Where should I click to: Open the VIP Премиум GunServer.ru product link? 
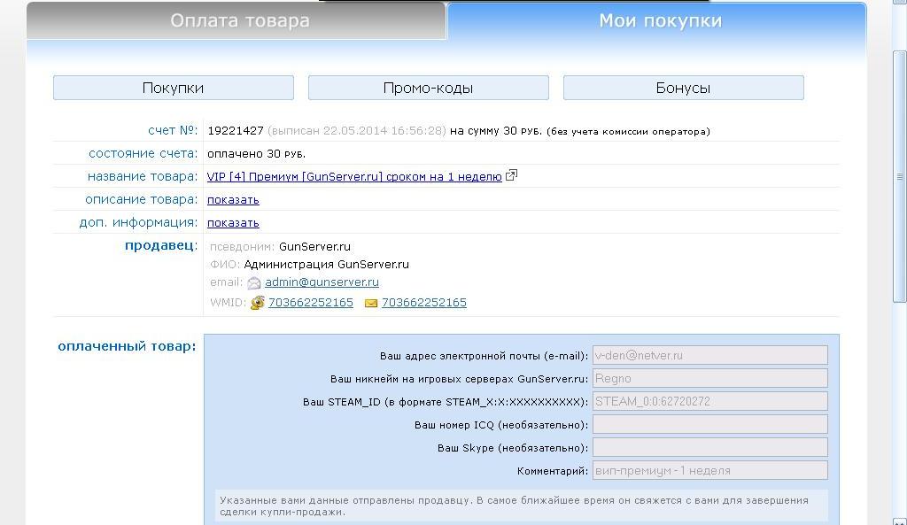[354, 176]
